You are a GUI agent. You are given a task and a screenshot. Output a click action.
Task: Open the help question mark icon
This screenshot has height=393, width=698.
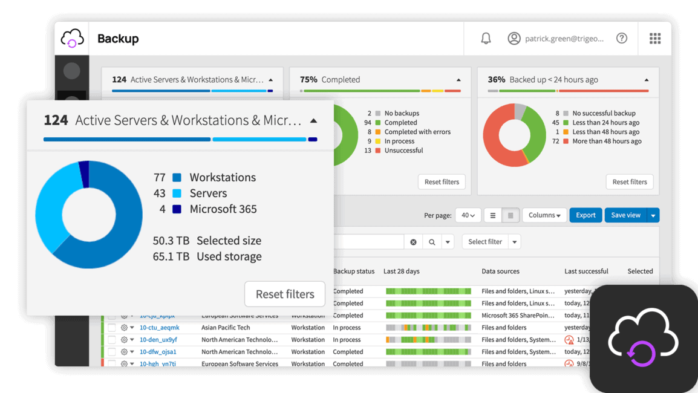point(621,39)
